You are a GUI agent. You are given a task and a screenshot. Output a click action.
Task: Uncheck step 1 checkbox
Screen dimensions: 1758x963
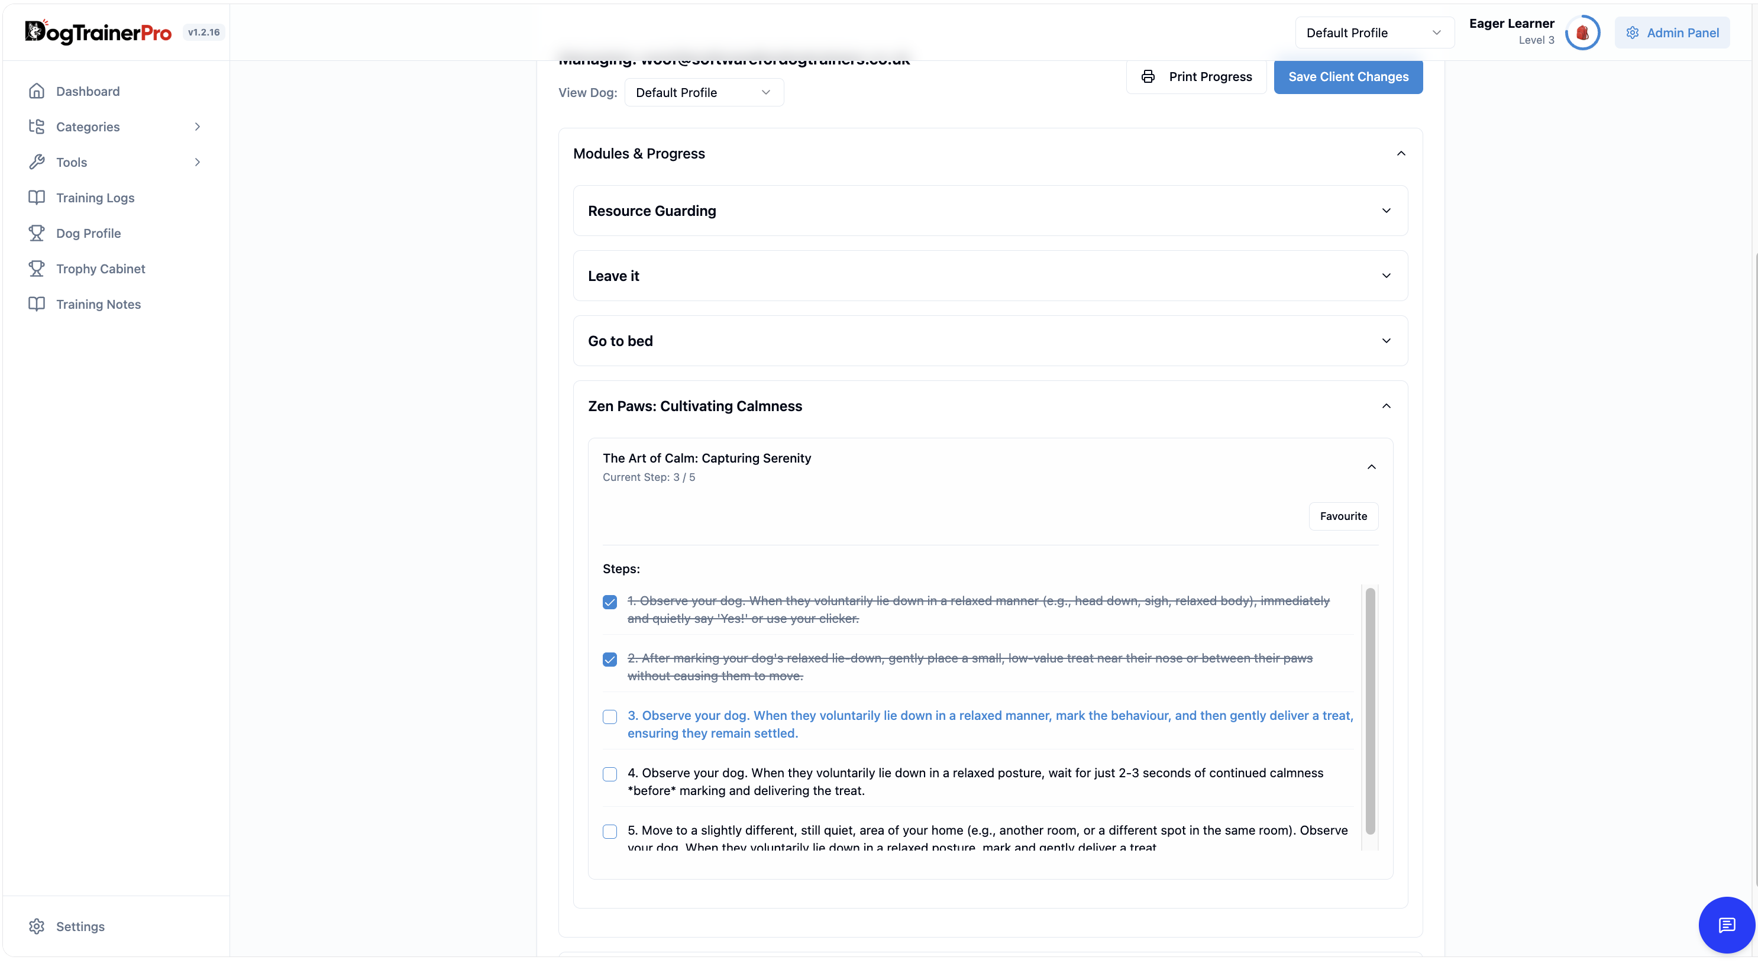pyautogui.click(x=609, y=602)
